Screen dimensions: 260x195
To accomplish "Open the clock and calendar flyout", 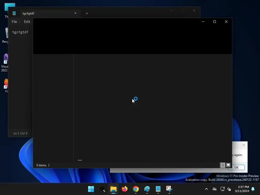I will coord(242,189).
